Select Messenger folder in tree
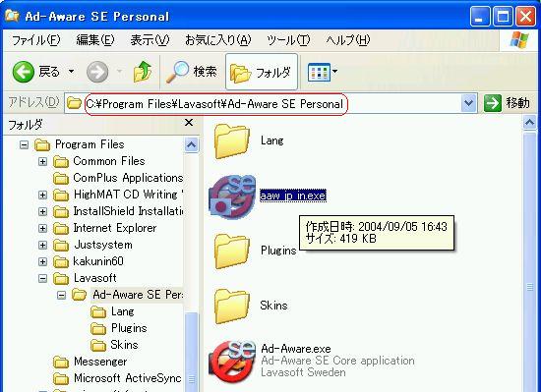The height and width of the screenshot is (392, 541). (x=100, y=362)
